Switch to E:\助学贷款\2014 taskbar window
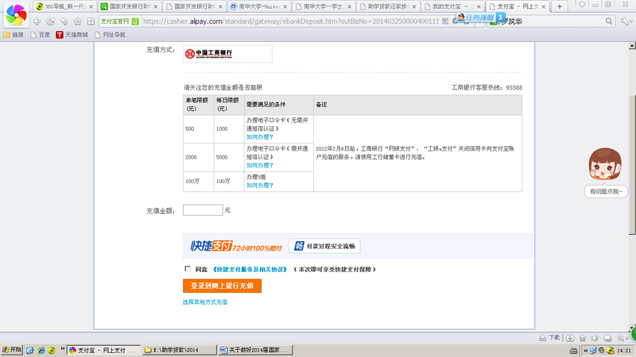Screen dimensions: 636x357 [180, 350]
